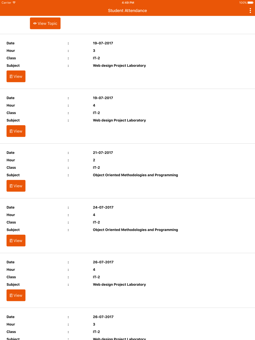
Task: Click clipboard icon in first View button
Action: click(x=11, y=76)
